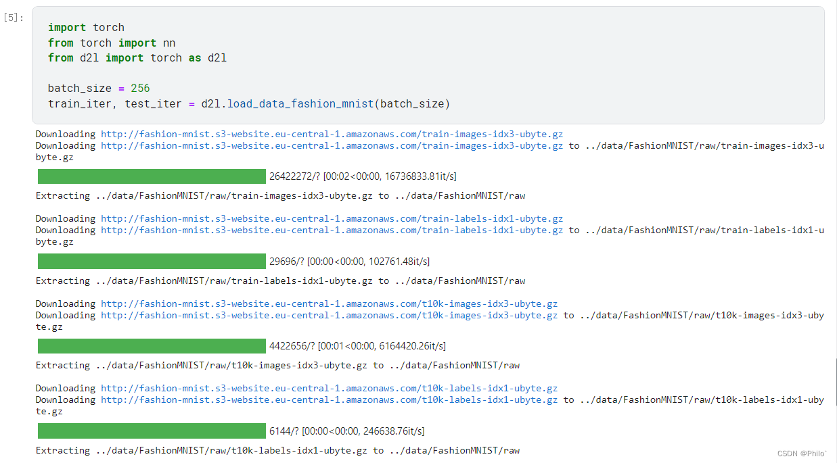
Task: Select the '26422272/? [00:02<00:00, 16736833.81it/s]' text
Action: pyautogui.click(x=363, y=176)
